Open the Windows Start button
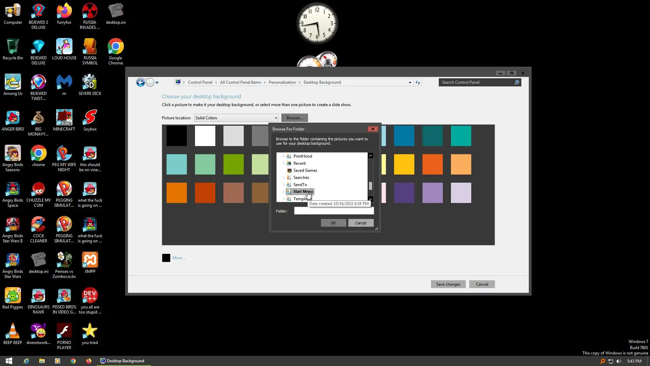 (9, 361)
